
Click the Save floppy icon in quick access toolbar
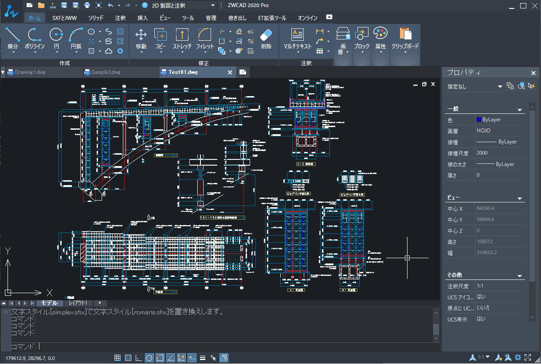tap(64, 5)
